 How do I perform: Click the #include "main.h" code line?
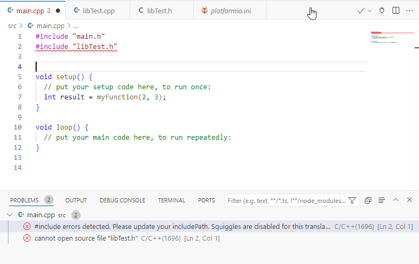pyautogui.click(x=70, y=36)
